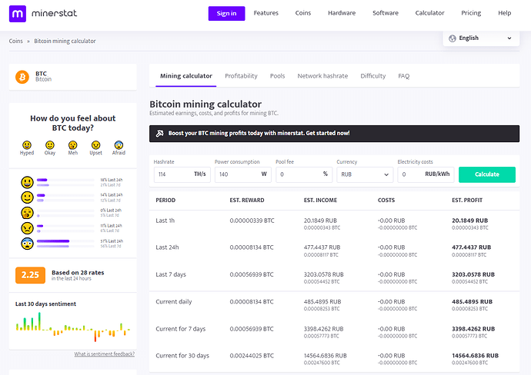Go to the Difficulty tab
531x375 pixels.
click(x=373, y=76)
